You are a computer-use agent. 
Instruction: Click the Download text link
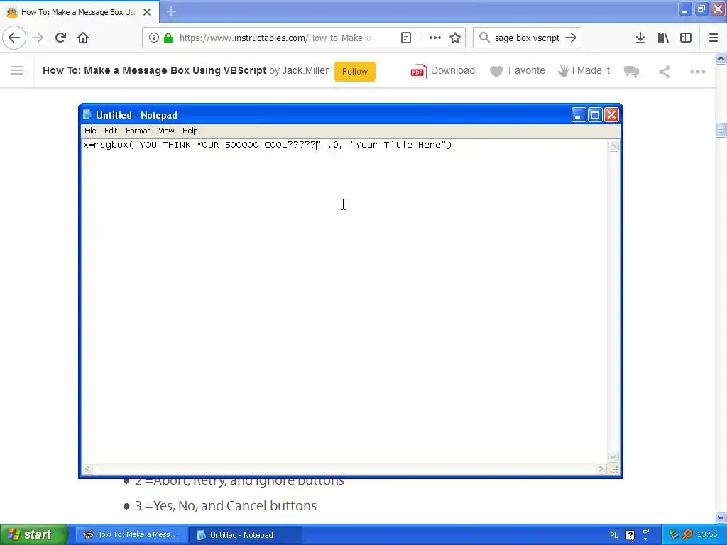pos(452,70)
